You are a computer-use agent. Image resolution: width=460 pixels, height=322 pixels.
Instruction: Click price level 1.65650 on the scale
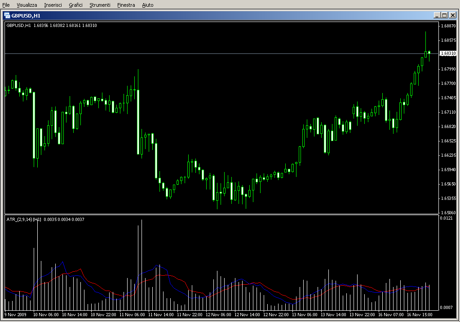click(x=449, y=184)
